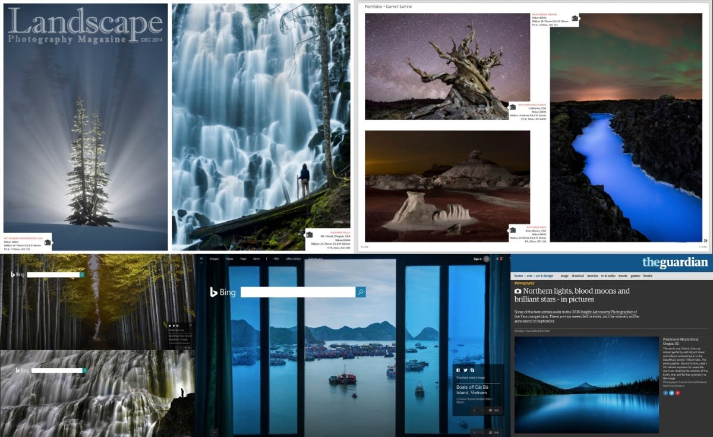Share the Guardian photo on Twitter
713x437 pixels.
(x=671, y=393)
